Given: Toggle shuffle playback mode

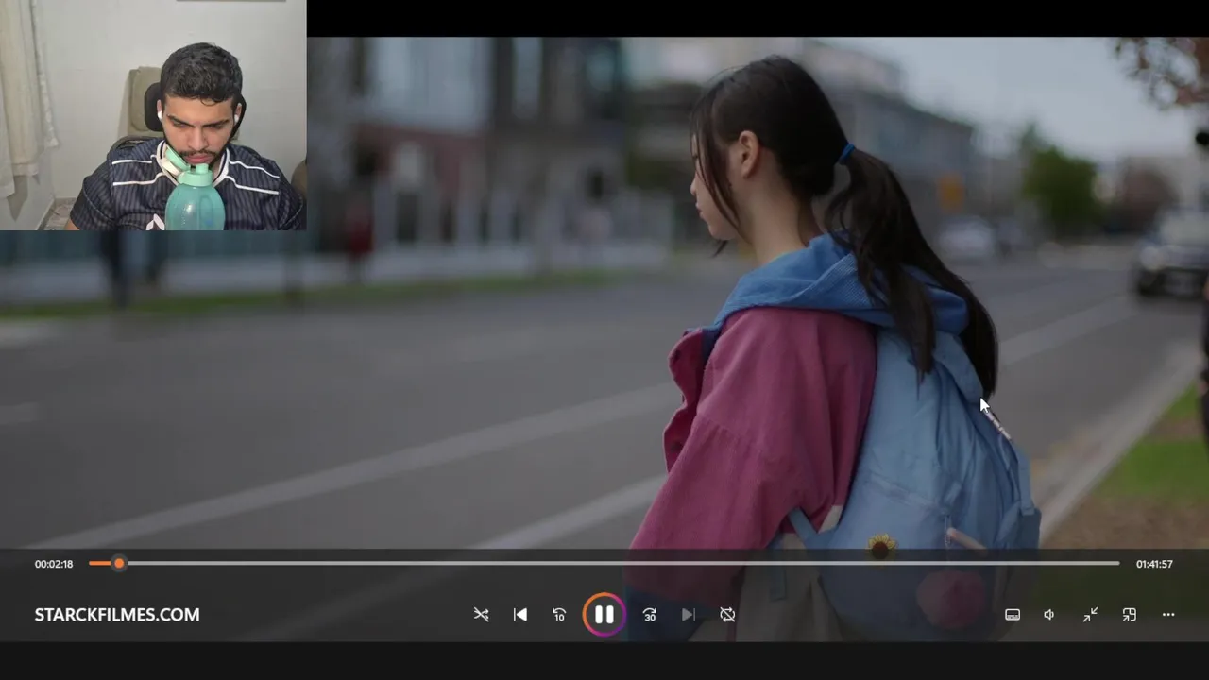Looking at the screenshot, I should pyautogui.click(x=481, y=615).
